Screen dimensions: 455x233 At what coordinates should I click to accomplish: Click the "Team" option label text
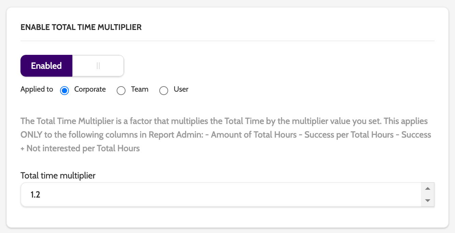coord(140,89)
